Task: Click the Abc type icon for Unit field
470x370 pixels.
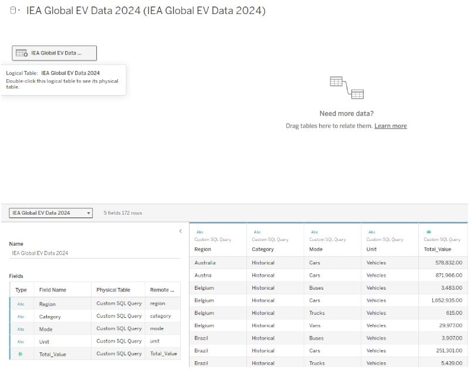Action: pos(21,342)
